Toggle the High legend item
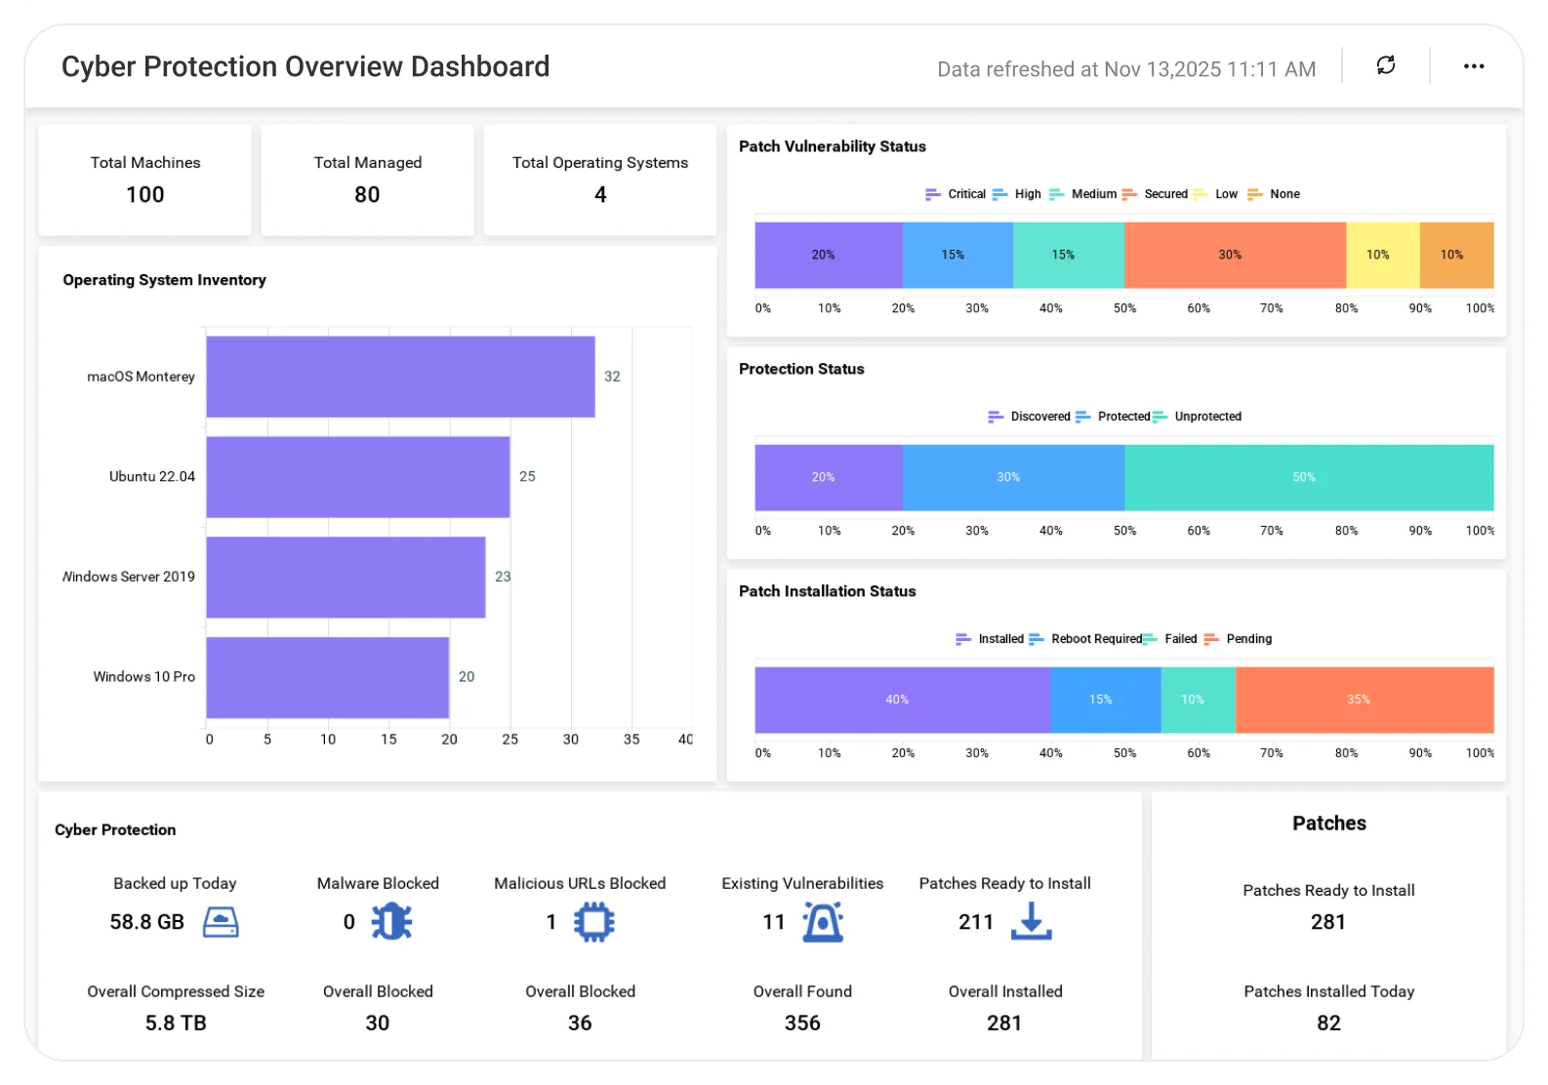The height and width of the screenshot is (1085, 1548). click(x=1017, y=194)
